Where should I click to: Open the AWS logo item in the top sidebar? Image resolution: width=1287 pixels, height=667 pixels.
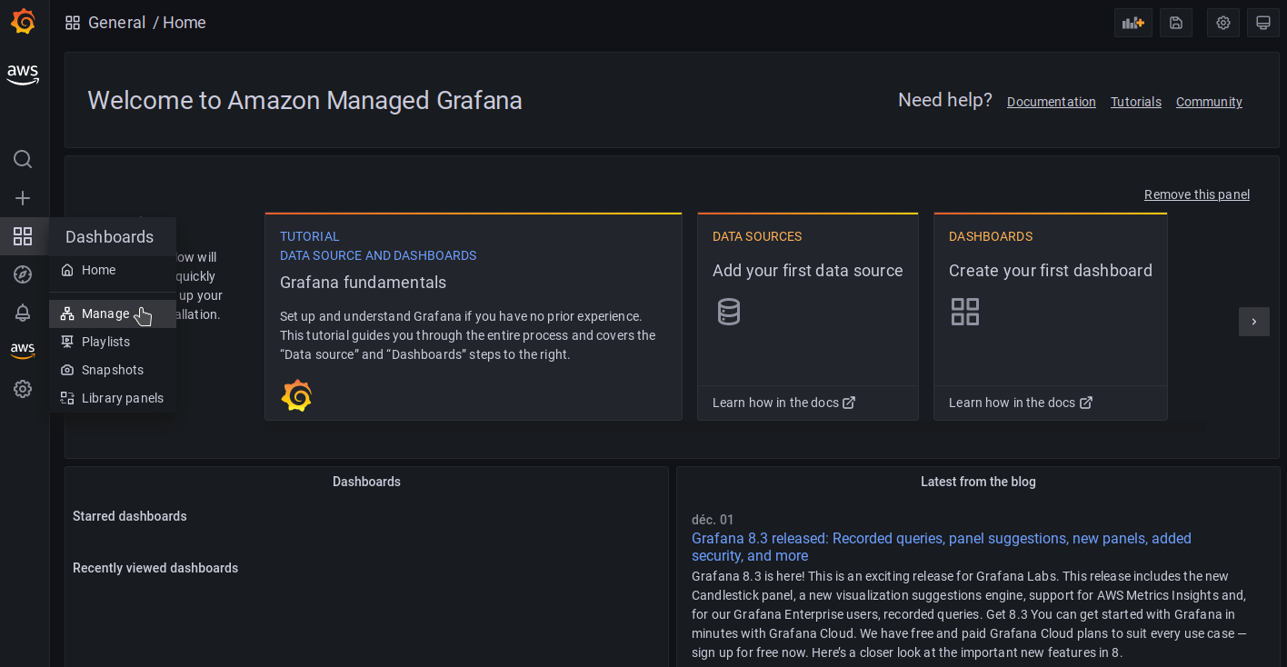pyautogui.click(x=23, y=75)
